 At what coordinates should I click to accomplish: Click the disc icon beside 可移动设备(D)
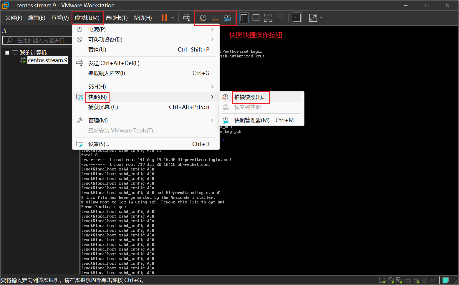coord(79,39)
